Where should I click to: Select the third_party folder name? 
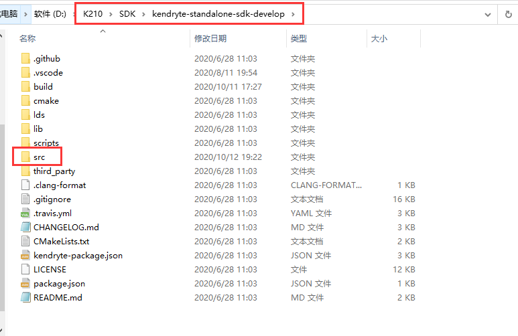54,171
